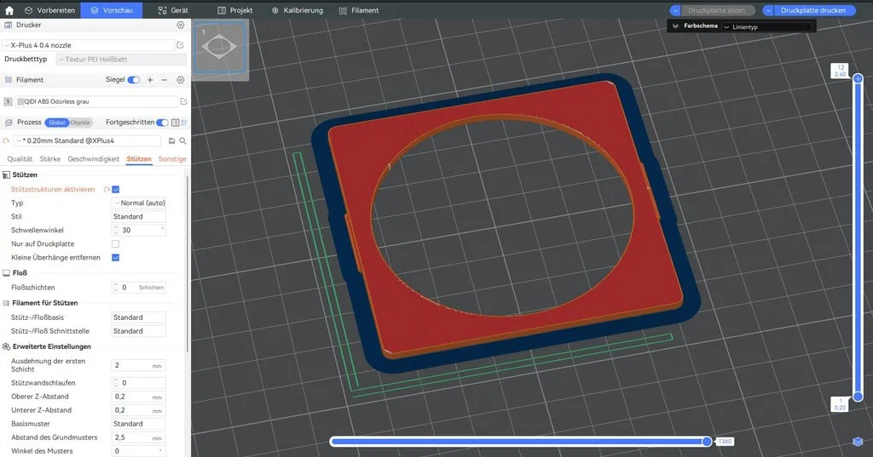Screen dimensions: 873x457
Task: Toggle the Fortgeschritten mode switch
Action: pos(163,123)
